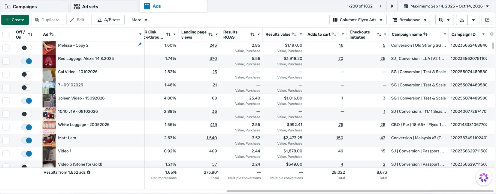
Task: Go to previous page of ads
Action: click(380, 6)
